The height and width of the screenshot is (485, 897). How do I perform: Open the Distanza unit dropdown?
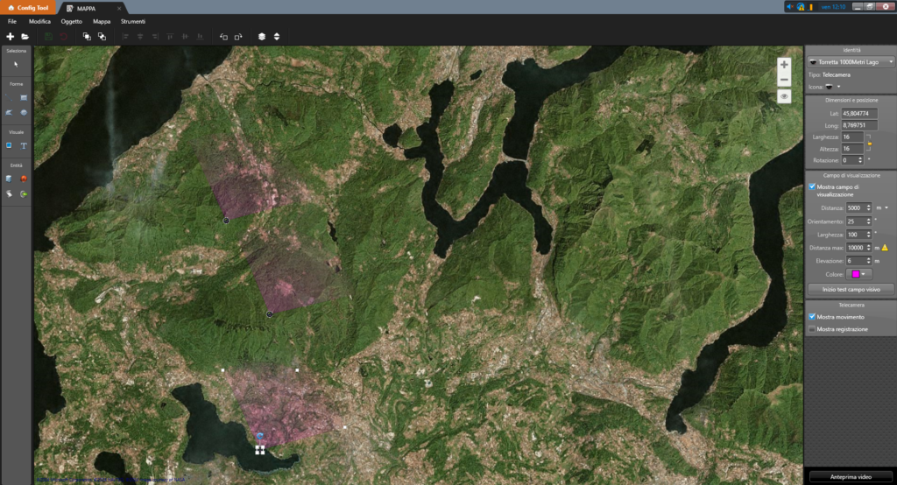pyautogui.click(x=886, y=207)
